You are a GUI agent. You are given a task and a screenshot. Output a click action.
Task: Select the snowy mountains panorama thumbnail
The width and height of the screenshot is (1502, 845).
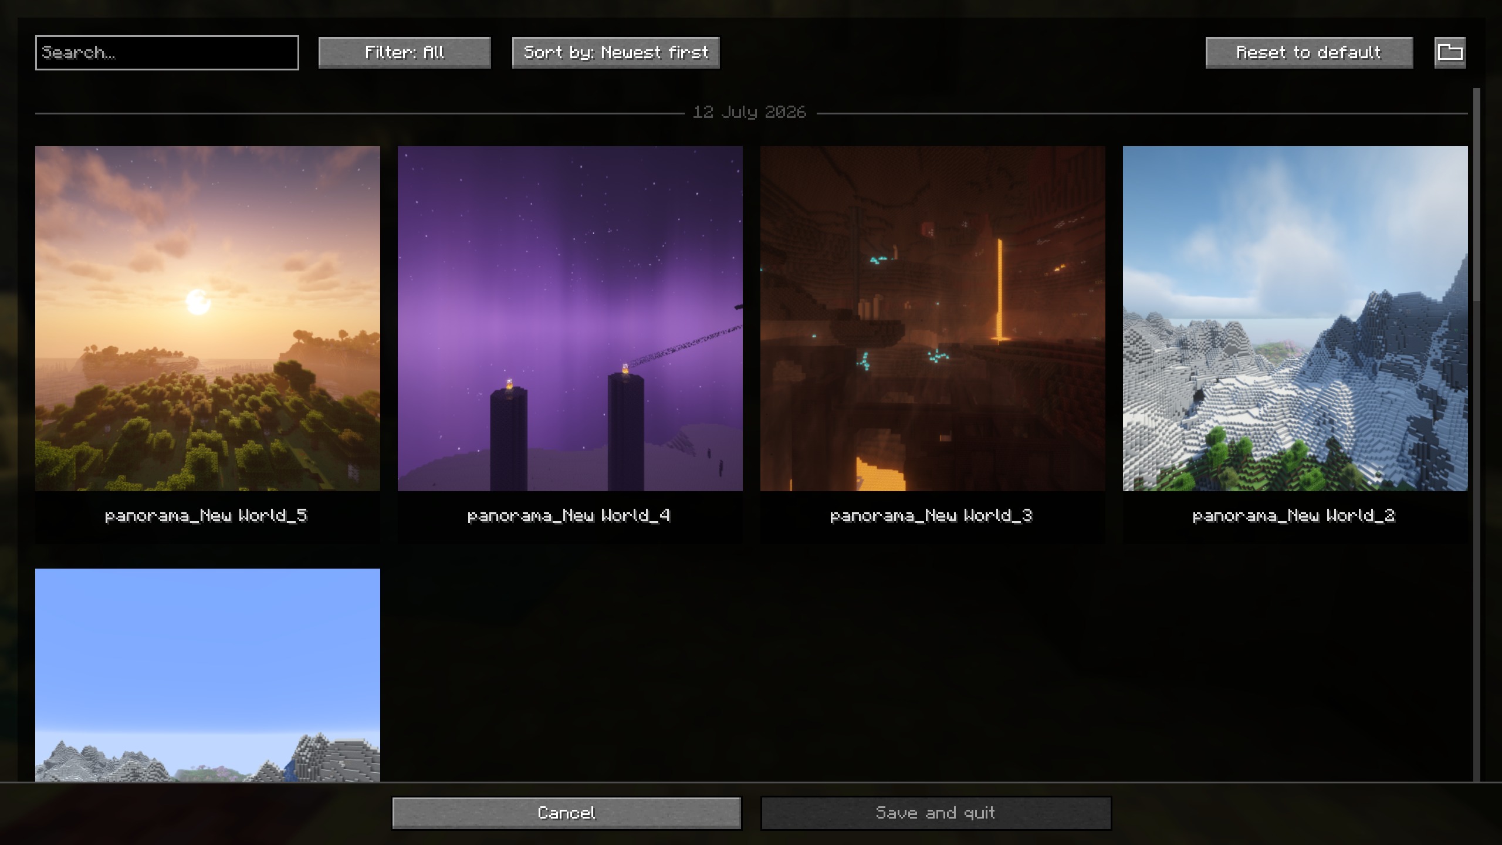click(1295, 319)
